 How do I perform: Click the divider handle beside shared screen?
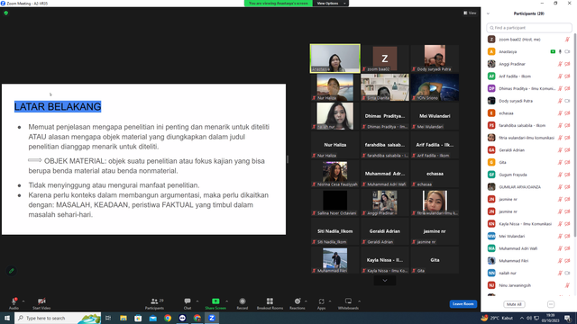(288, 159)
